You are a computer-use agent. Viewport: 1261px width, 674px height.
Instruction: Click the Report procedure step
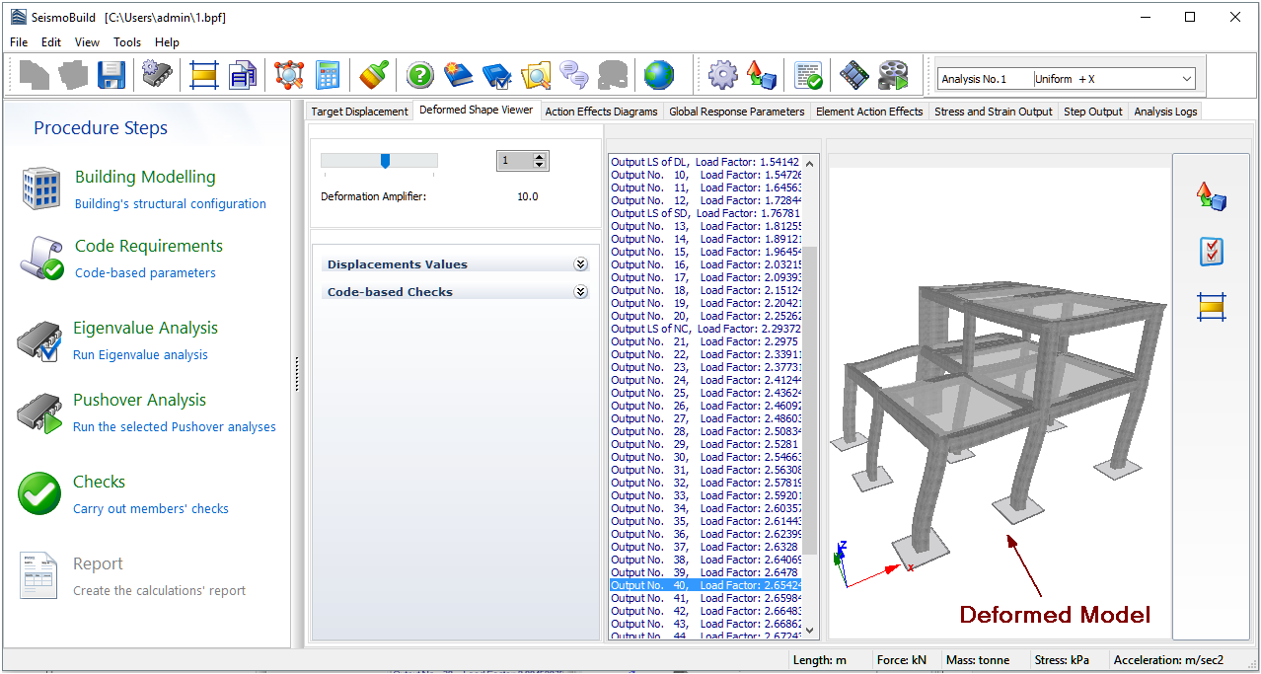[98, 562]
